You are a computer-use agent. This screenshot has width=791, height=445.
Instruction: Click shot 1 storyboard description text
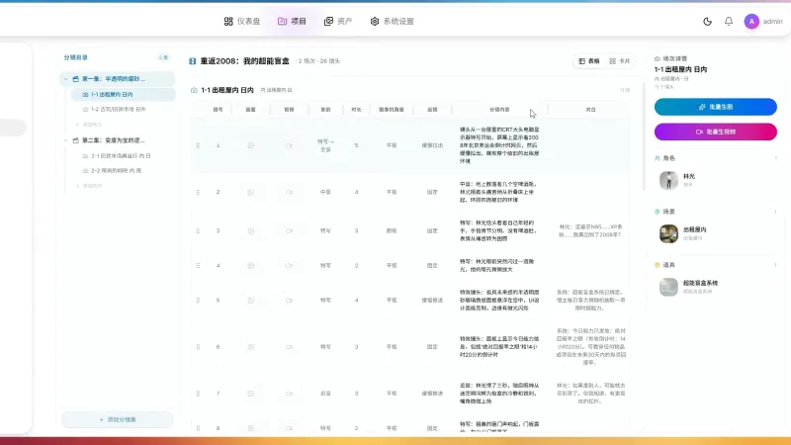(499, 145)
